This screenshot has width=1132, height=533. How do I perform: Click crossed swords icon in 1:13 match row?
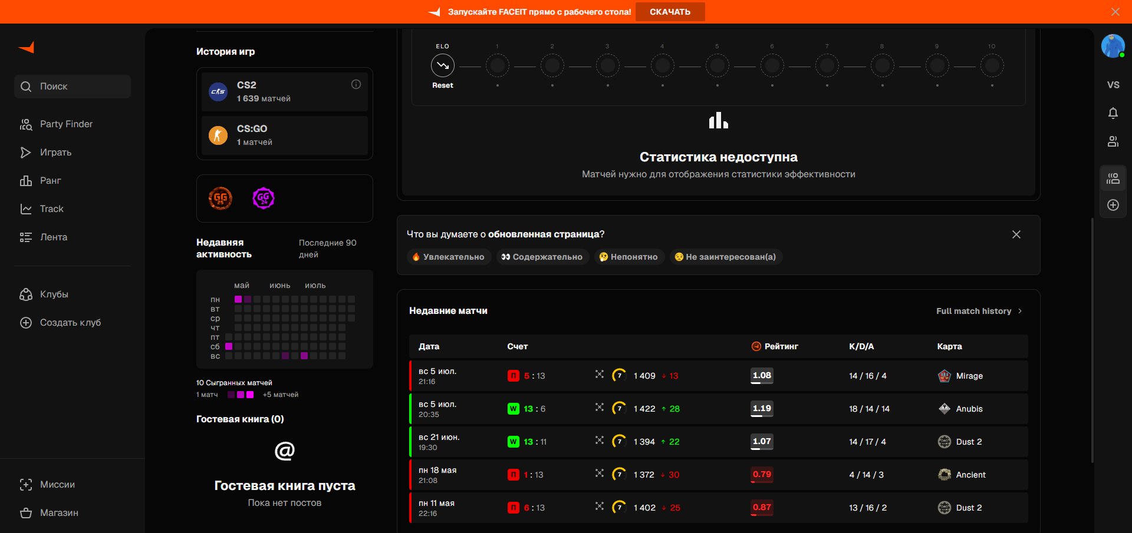600,474
